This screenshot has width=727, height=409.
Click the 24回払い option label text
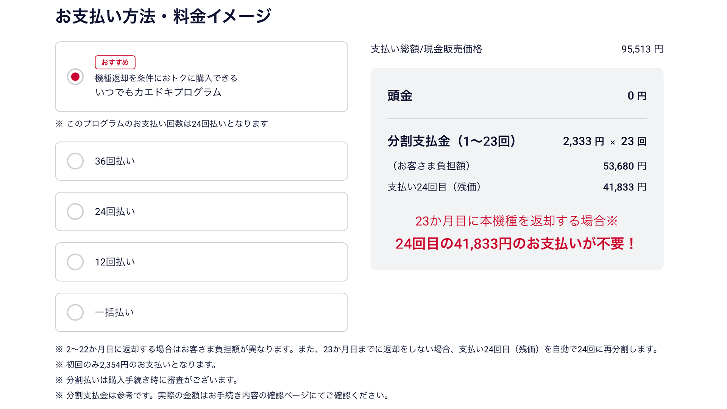(x=115, y=211)
